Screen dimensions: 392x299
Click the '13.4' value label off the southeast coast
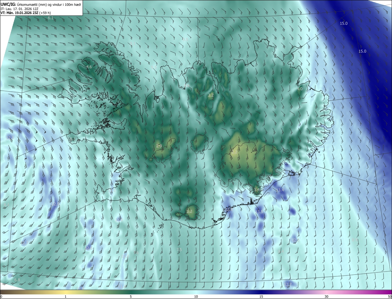280,190
